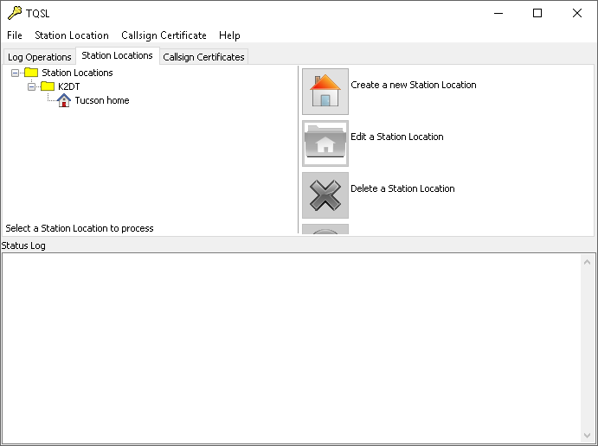The height and width of the screenshot is (446, 598).
Task: Collapse the Station Locations root node
Action: (15, 73)
